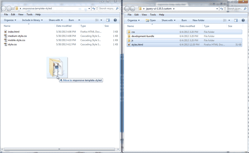Viewport: 249px width, 153px height.
Task: Toggle preview pane in left window
Action: point(108,20)
